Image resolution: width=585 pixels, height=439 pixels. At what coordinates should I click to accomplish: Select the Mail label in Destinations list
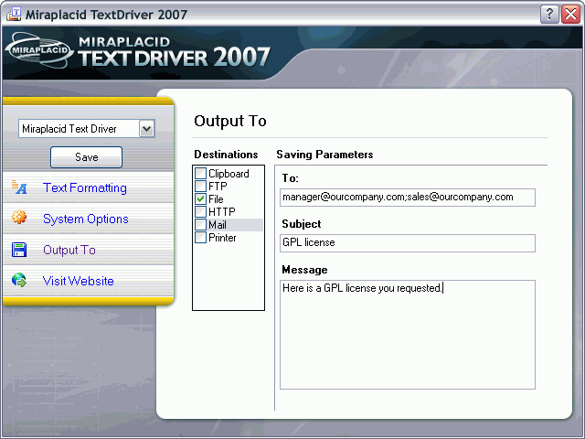pos(218,225)
